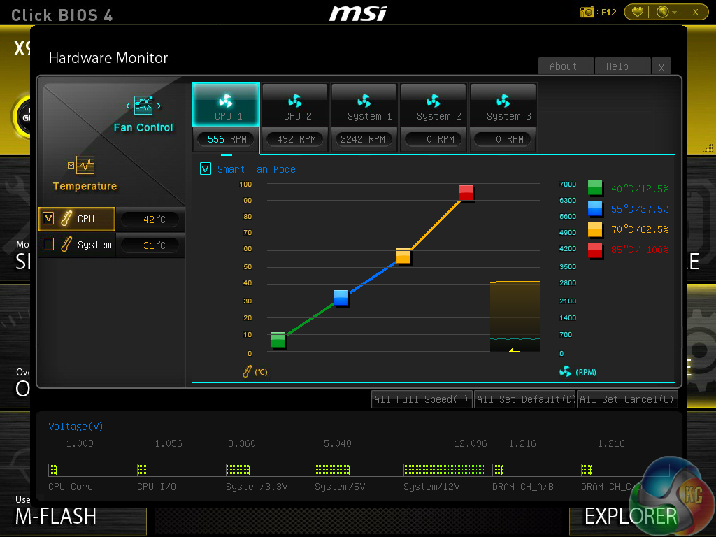Switch to the System 1 fan tab
The height and width of the screenshot is (537, 716).
point(364,105)
